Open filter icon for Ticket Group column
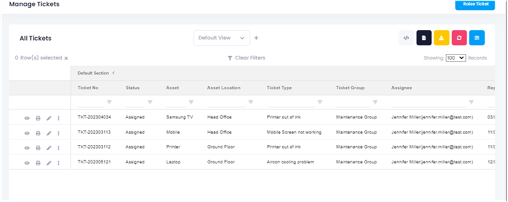 (375, 102)
